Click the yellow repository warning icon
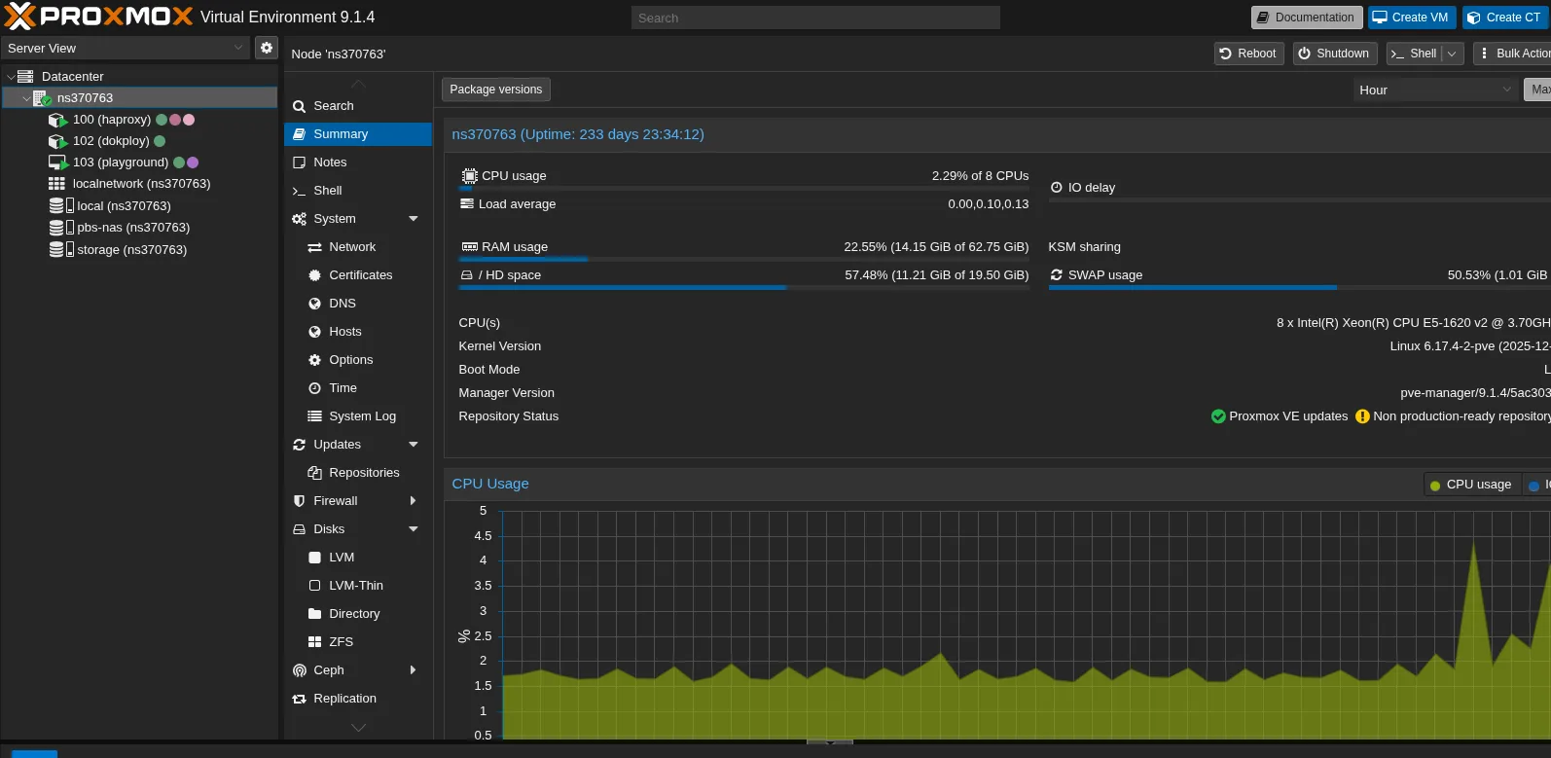This screenshot has height=758, width=1551. [1362, 416]
